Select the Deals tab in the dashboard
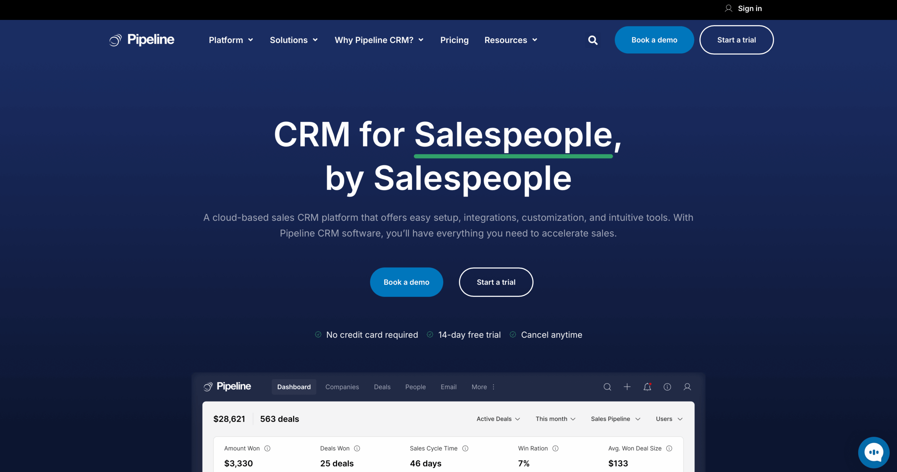 tap(382, 387)
